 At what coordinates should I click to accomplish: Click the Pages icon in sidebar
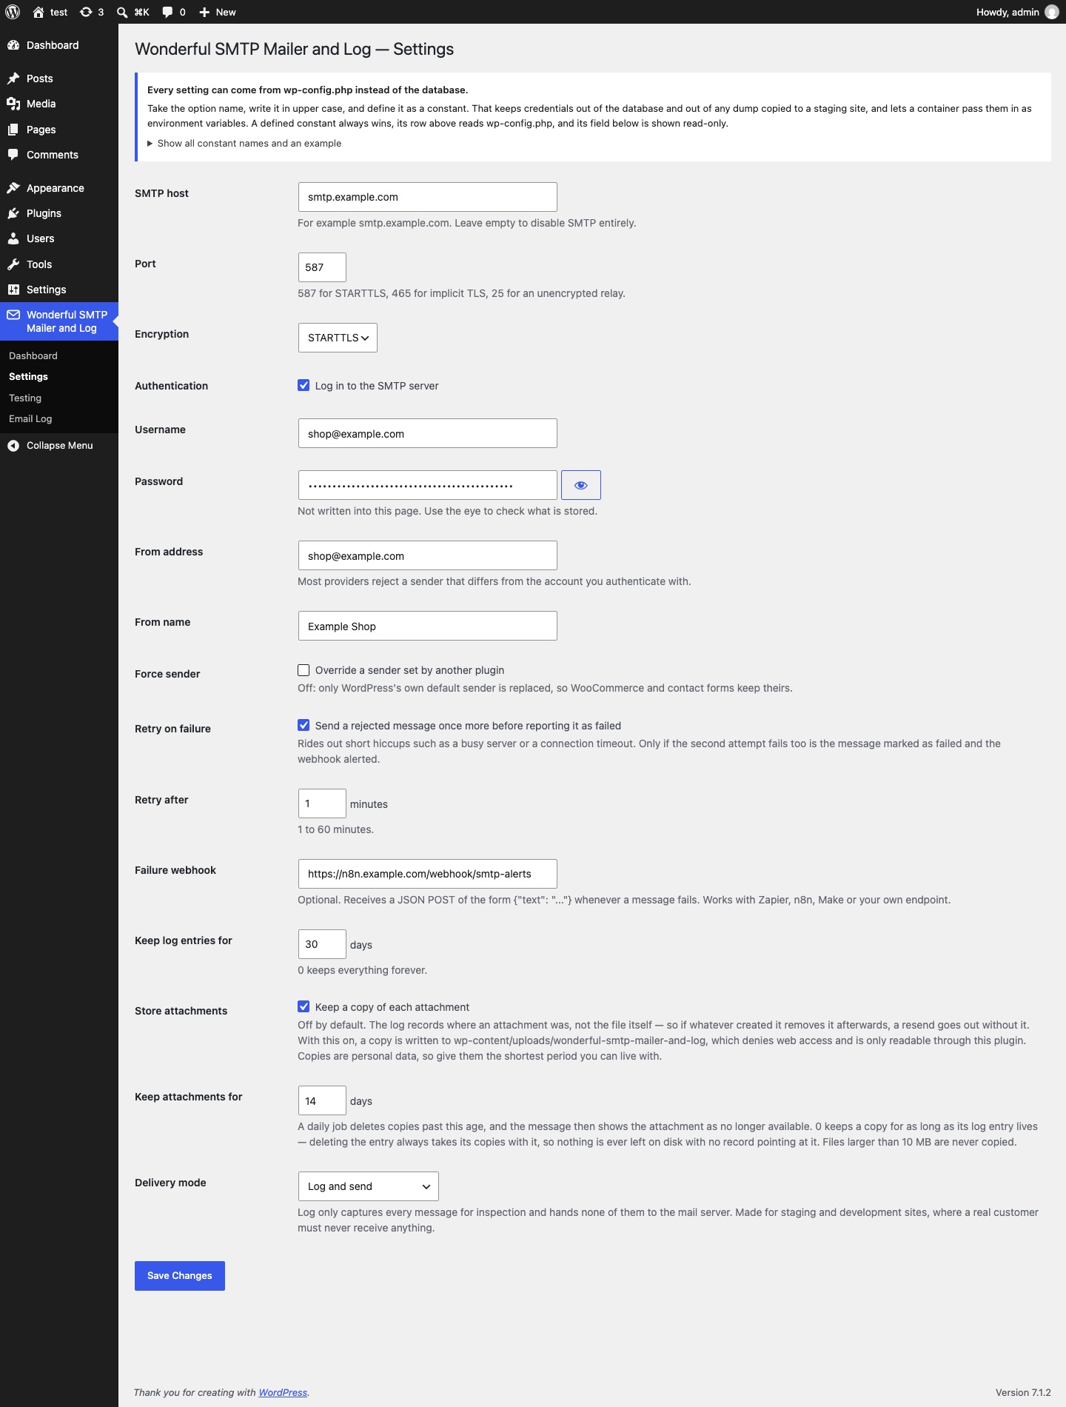(x=13, y=130)
